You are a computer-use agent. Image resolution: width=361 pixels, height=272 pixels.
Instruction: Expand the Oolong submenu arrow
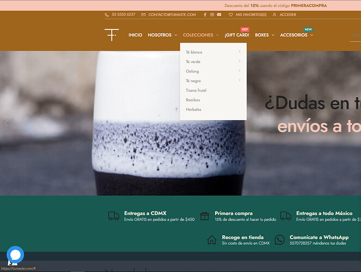tap(240, 70)
